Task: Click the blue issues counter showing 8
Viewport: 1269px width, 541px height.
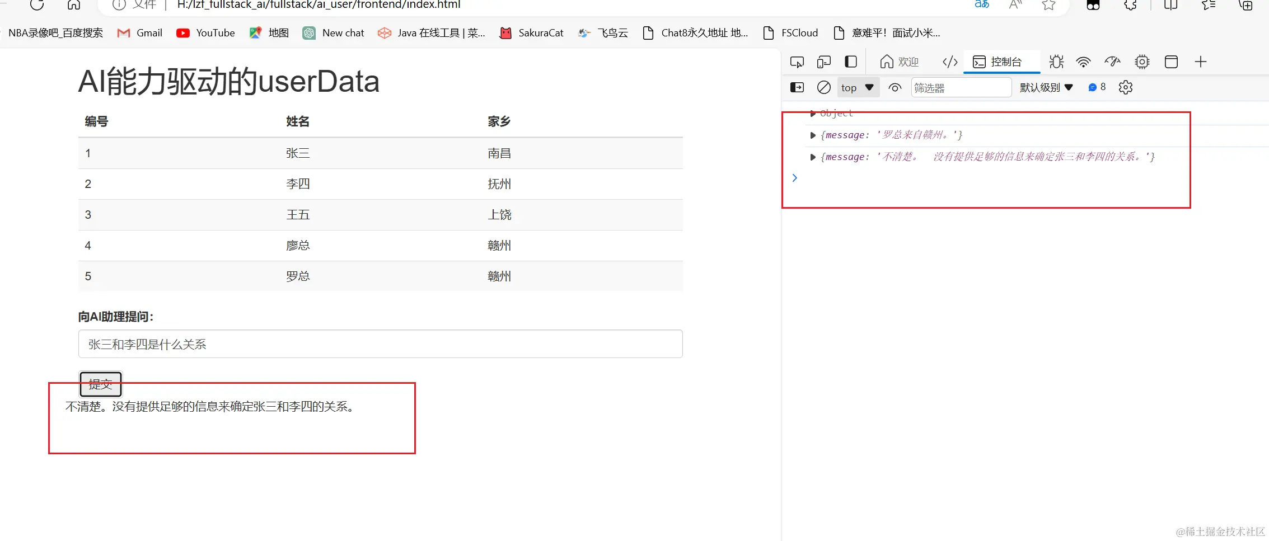Action: 1097,87
